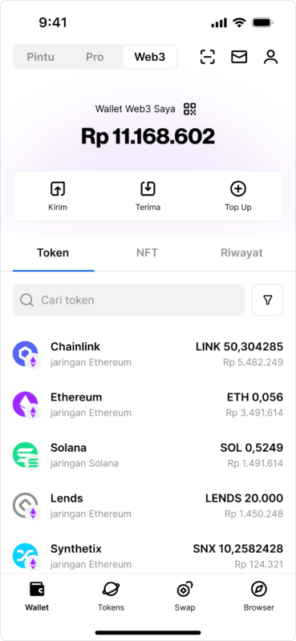Image resolution: width=296 pixels, height=641 pixels.
Task: Open the Chainlink token row
Action: click(x=148, y=354)
